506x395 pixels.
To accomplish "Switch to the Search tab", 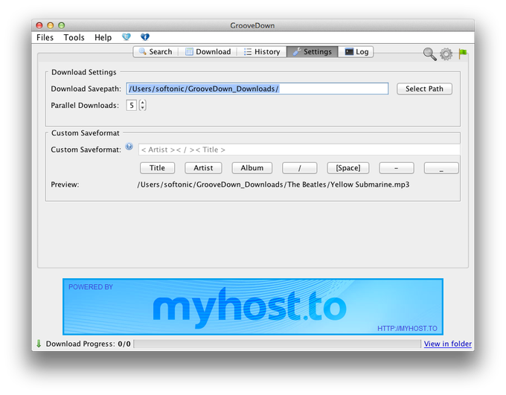I will (156, 51).
